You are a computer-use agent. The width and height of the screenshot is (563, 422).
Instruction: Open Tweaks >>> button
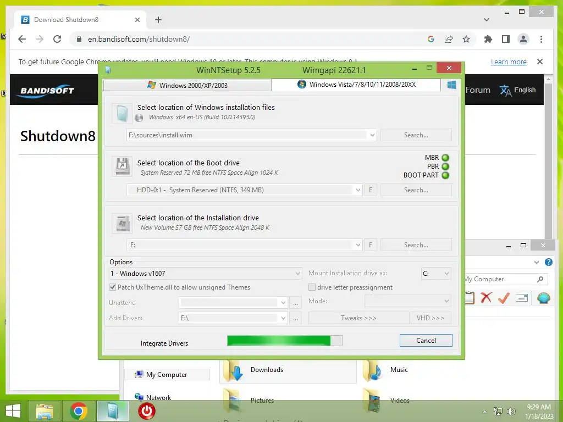coord(358,318)
